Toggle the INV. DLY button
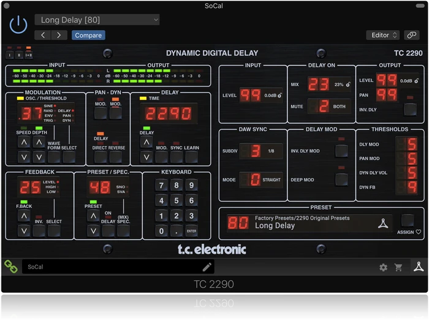Screen dimensions: 429x320 tap(410, 109)
